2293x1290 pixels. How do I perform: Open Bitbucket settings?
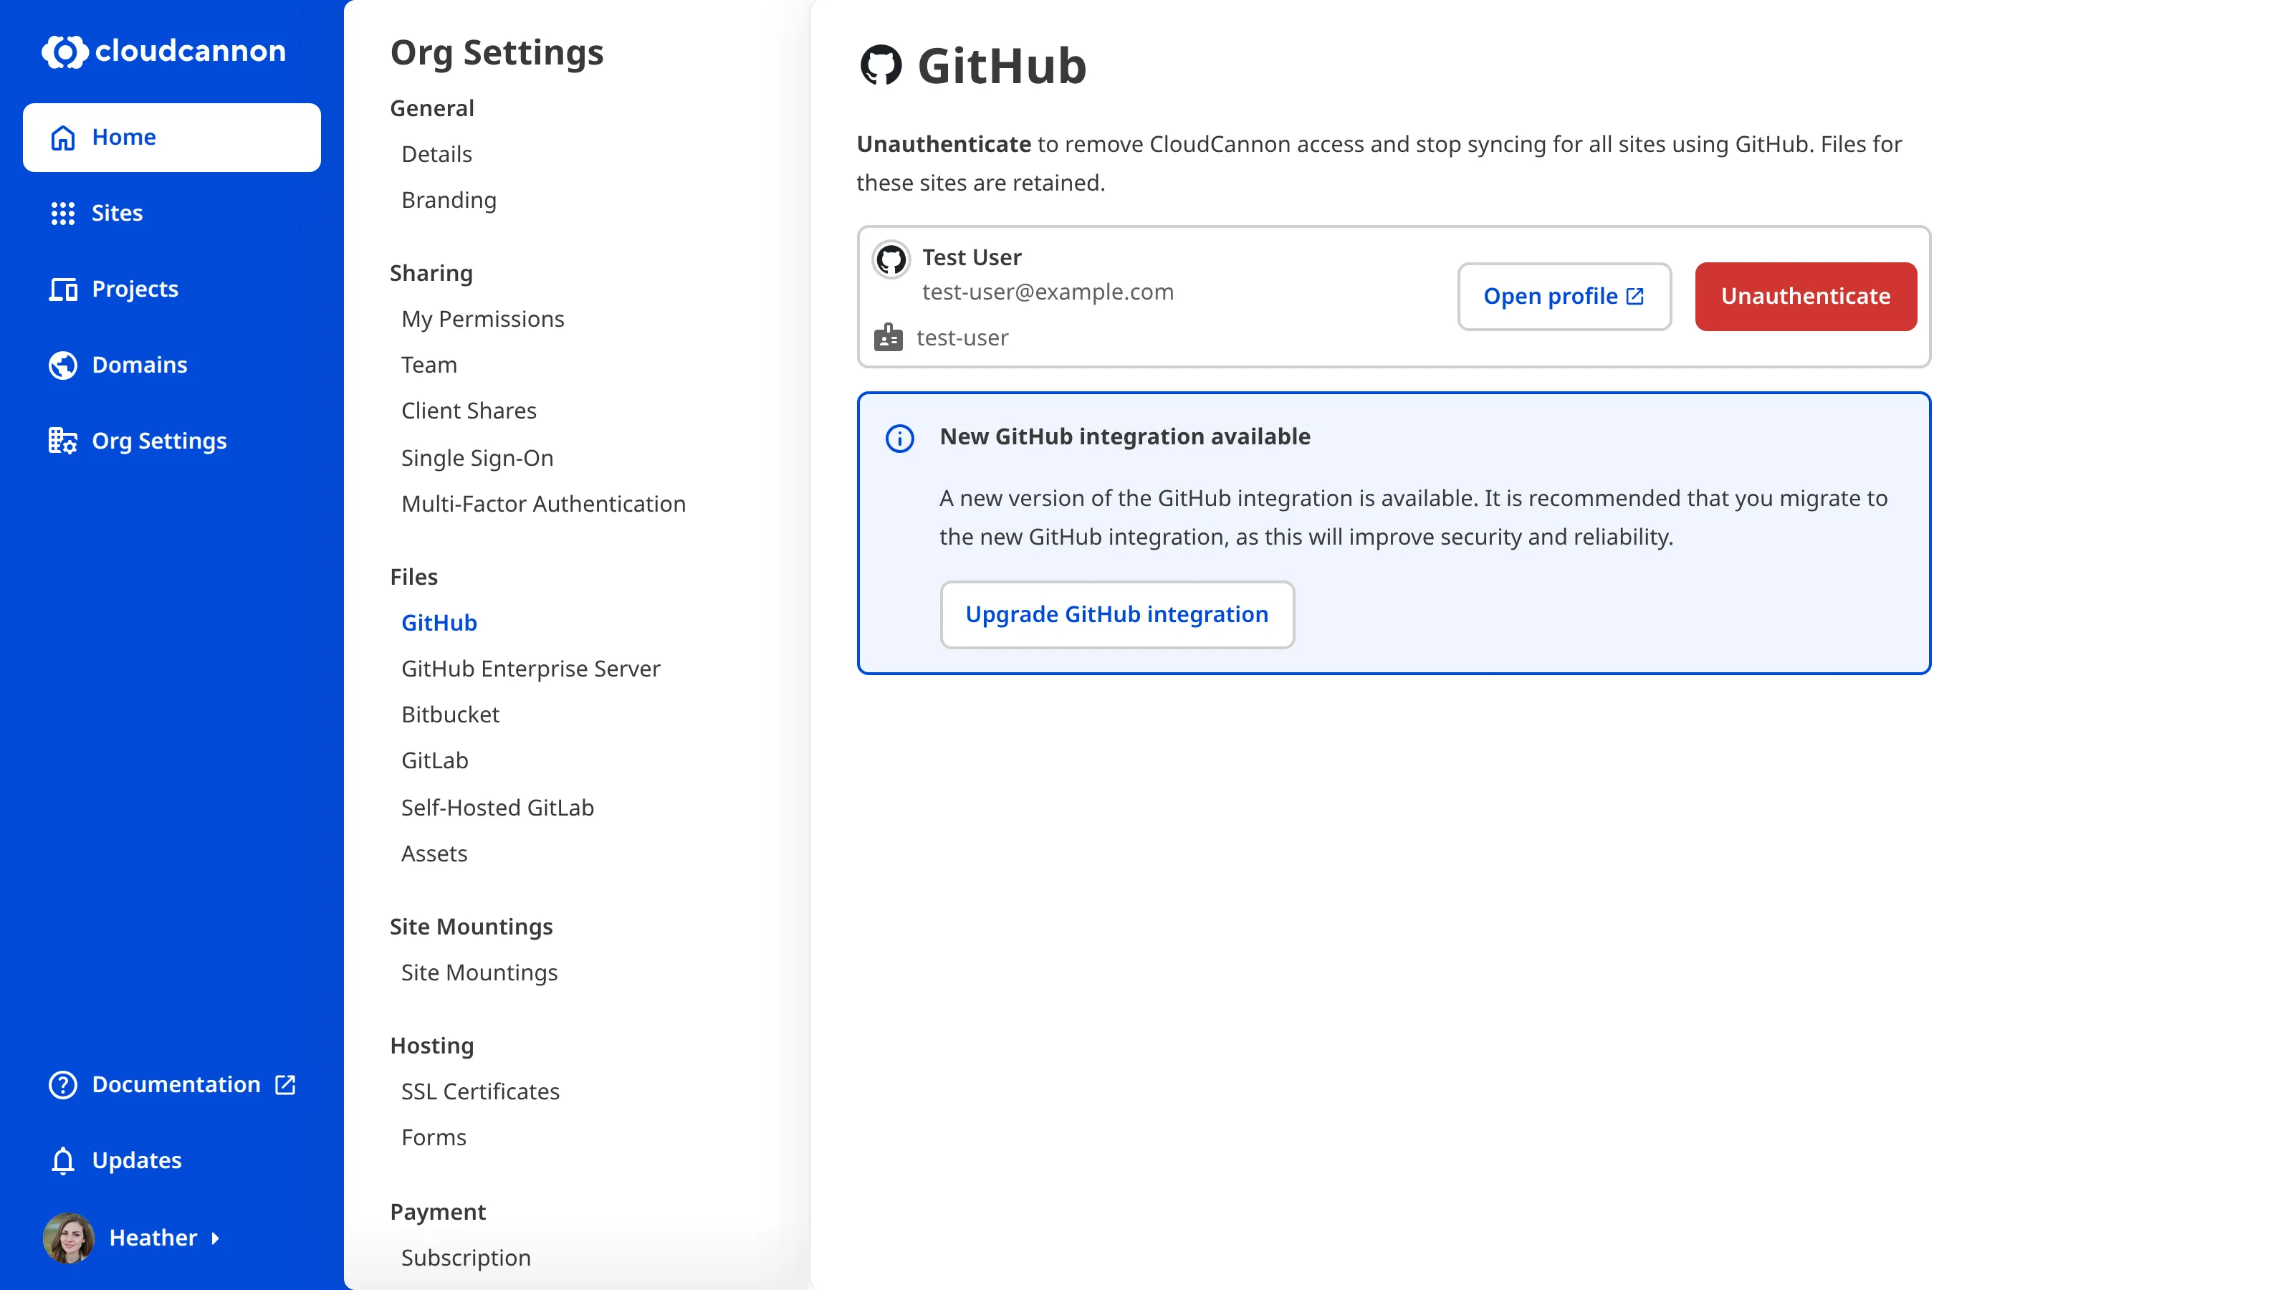[451, 715]
